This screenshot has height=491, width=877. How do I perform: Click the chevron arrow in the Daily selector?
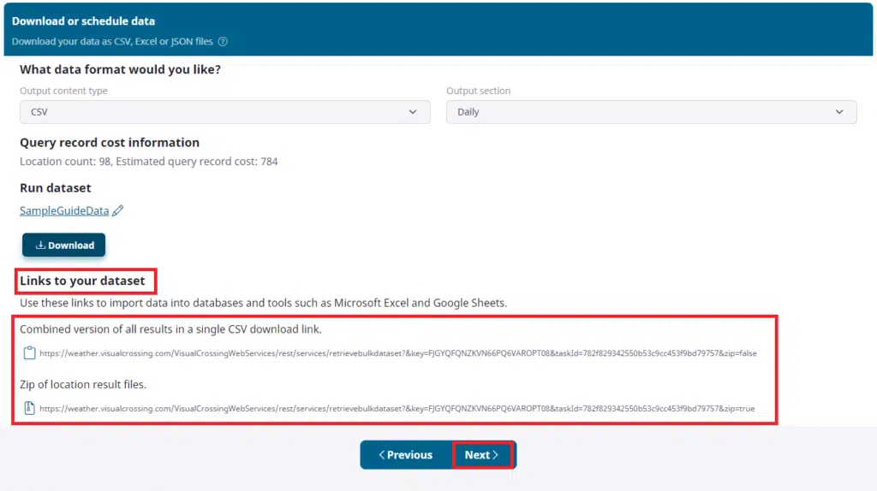click(839, 112)
